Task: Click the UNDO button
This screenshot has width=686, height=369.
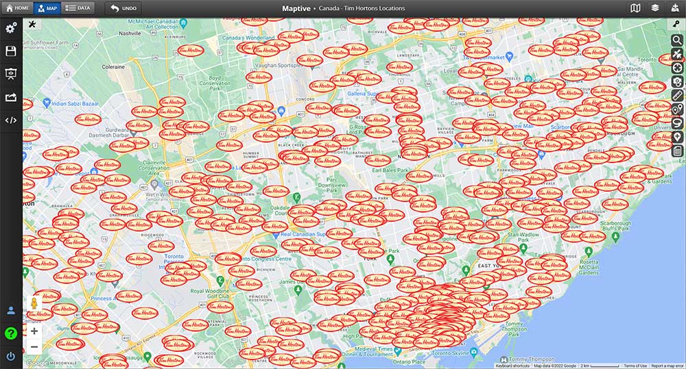Action: 123,8
